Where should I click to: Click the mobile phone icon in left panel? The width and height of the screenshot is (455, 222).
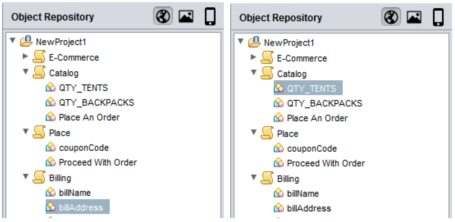point(210,17)
